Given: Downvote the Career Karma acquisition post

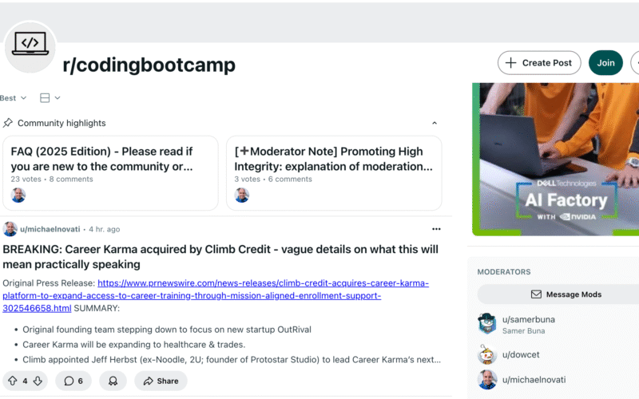Looking at the screenshot, I should click(38, 381).
